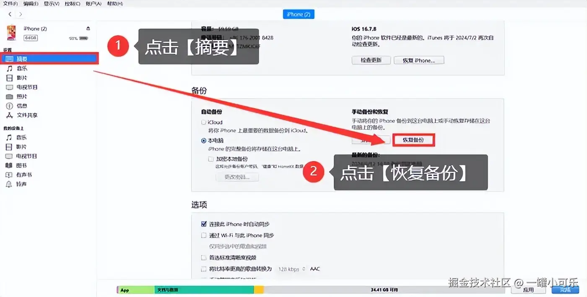Go forward with the right arrow
Viewport: 587px width, 297px height.
click(x=21, y=14)
